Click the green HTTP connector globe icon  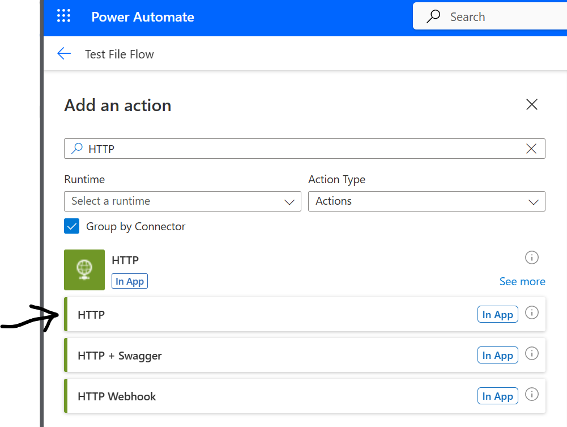coord(84,270)
